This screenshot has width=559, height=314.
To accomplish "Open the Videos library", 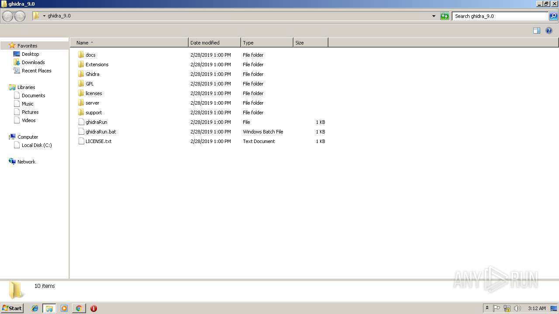I will 29,120.
